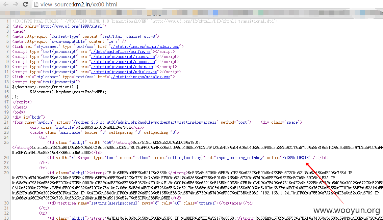Viewport: 383px width, 220px height.
Task: Click the browser forward arrow
Action: pyautogui.click(x=16, y=4)
